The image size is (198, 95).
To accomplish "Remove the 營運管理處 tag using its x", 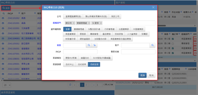I will (89, 23).
